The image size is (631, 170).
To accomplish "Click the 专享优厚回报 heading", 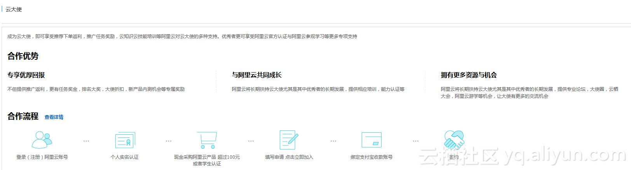I will [x=26, y=75].
